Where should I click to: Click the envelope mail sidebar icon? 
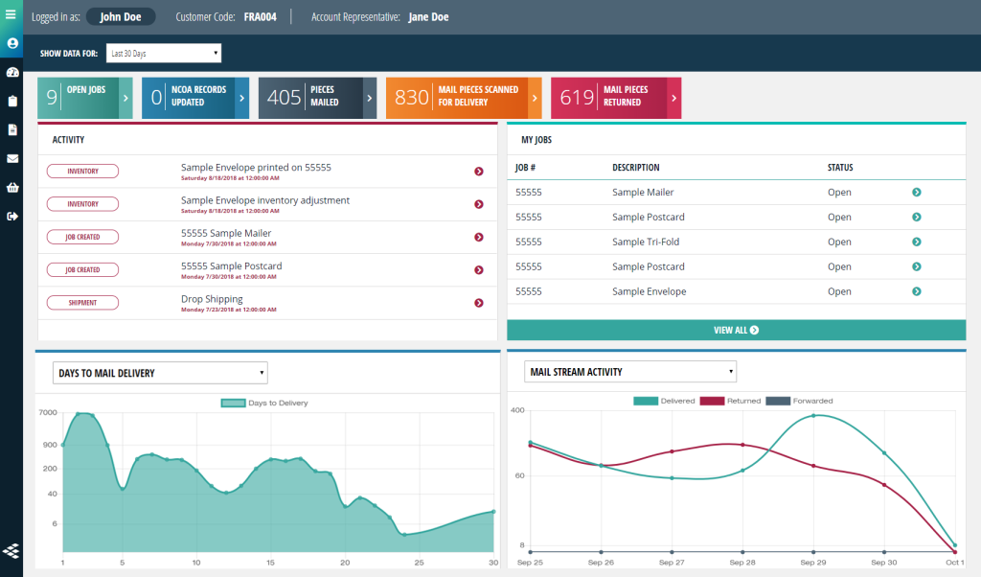(x=11, y=158)
